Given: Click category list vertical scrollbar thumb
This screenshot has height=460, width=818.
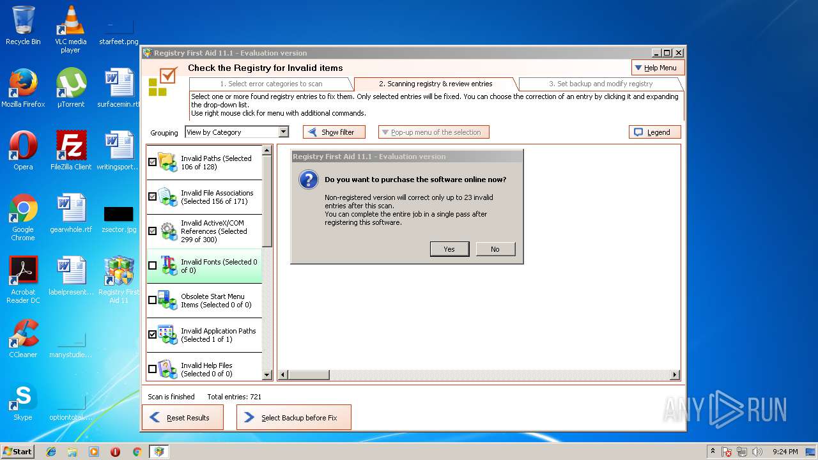Looking at the screenshot, I should [267, 201].
